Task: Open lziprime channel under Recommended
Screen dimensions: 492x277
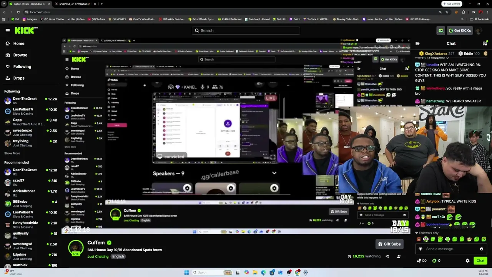Action: [x=31, y=256]
